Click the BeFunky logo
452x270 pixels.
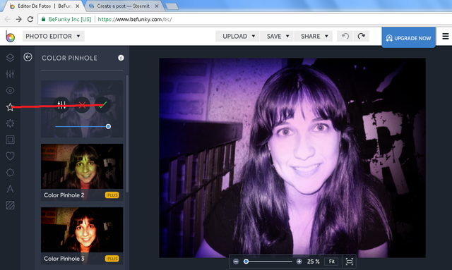pyautogui.click(x=10, y=37)
